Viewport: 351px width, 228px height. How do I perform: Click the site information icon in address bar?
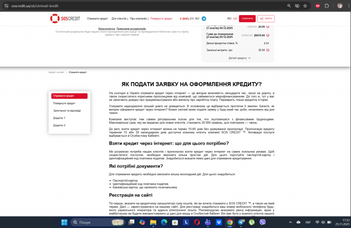(6, 6)
